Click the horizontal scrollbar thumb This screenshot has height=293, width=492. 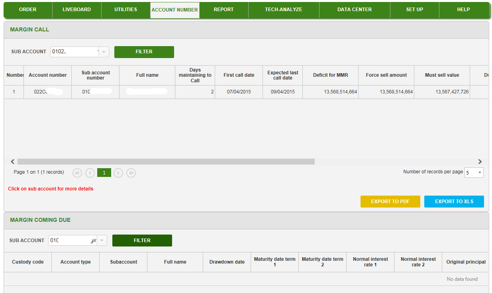[x=166, y=162]
